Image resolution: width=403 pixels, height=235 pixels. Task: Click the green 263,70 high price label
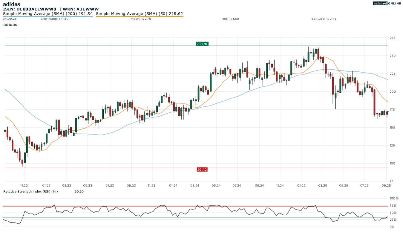point(202,44)
